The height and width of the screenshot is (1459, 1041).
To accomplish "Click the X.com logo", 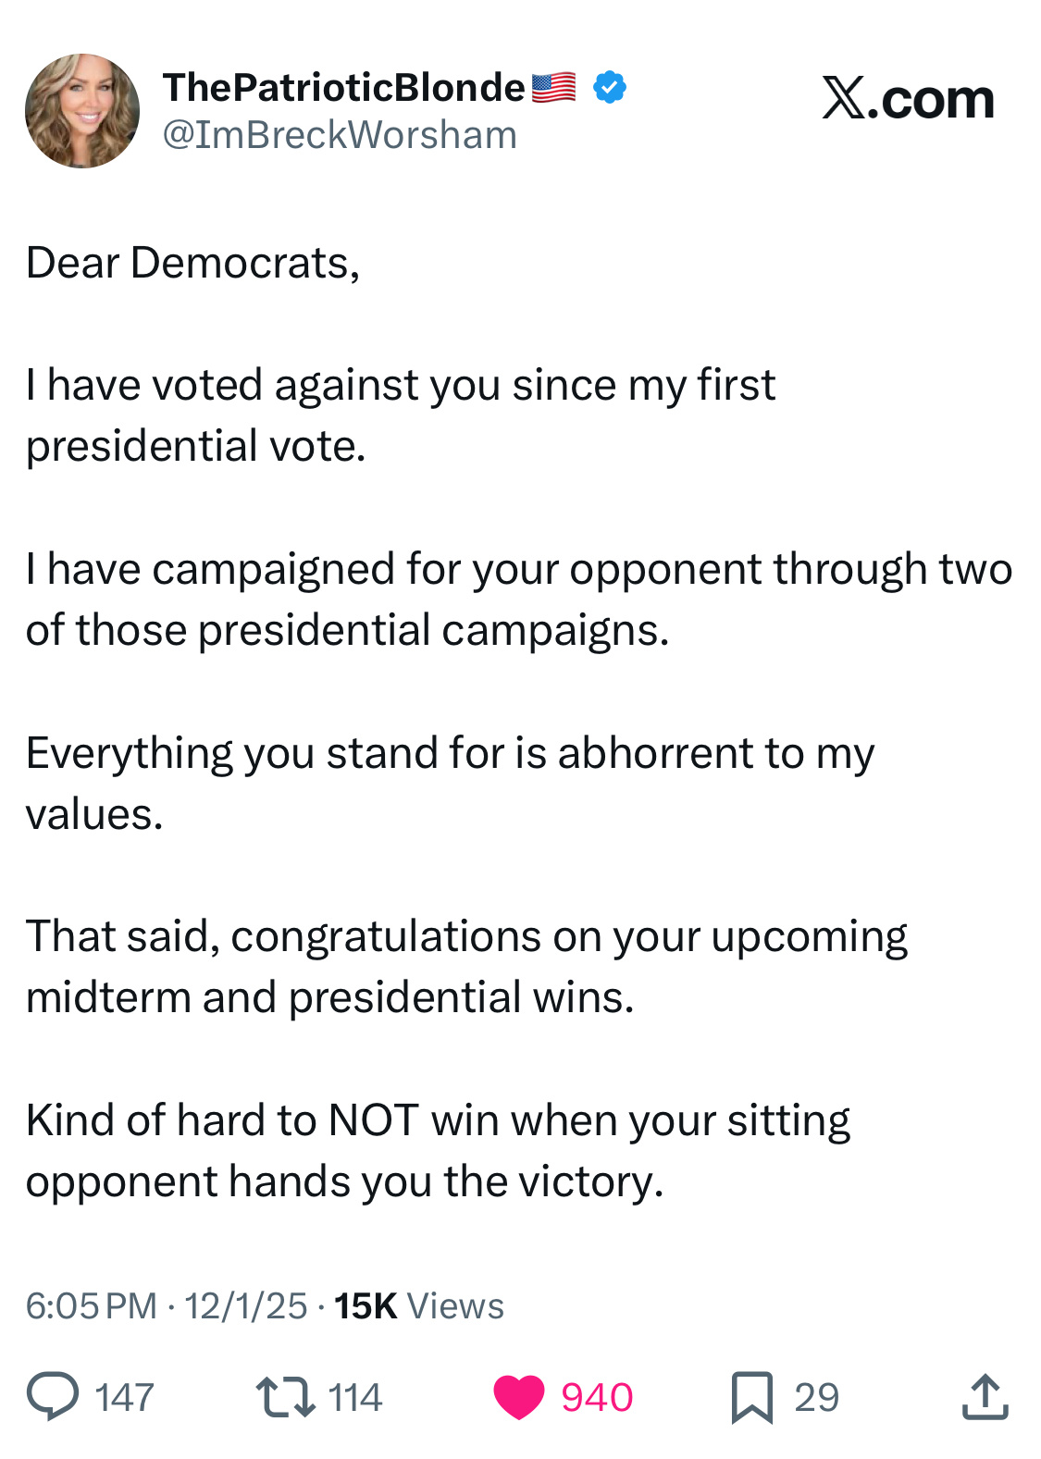I will [908, 98].
